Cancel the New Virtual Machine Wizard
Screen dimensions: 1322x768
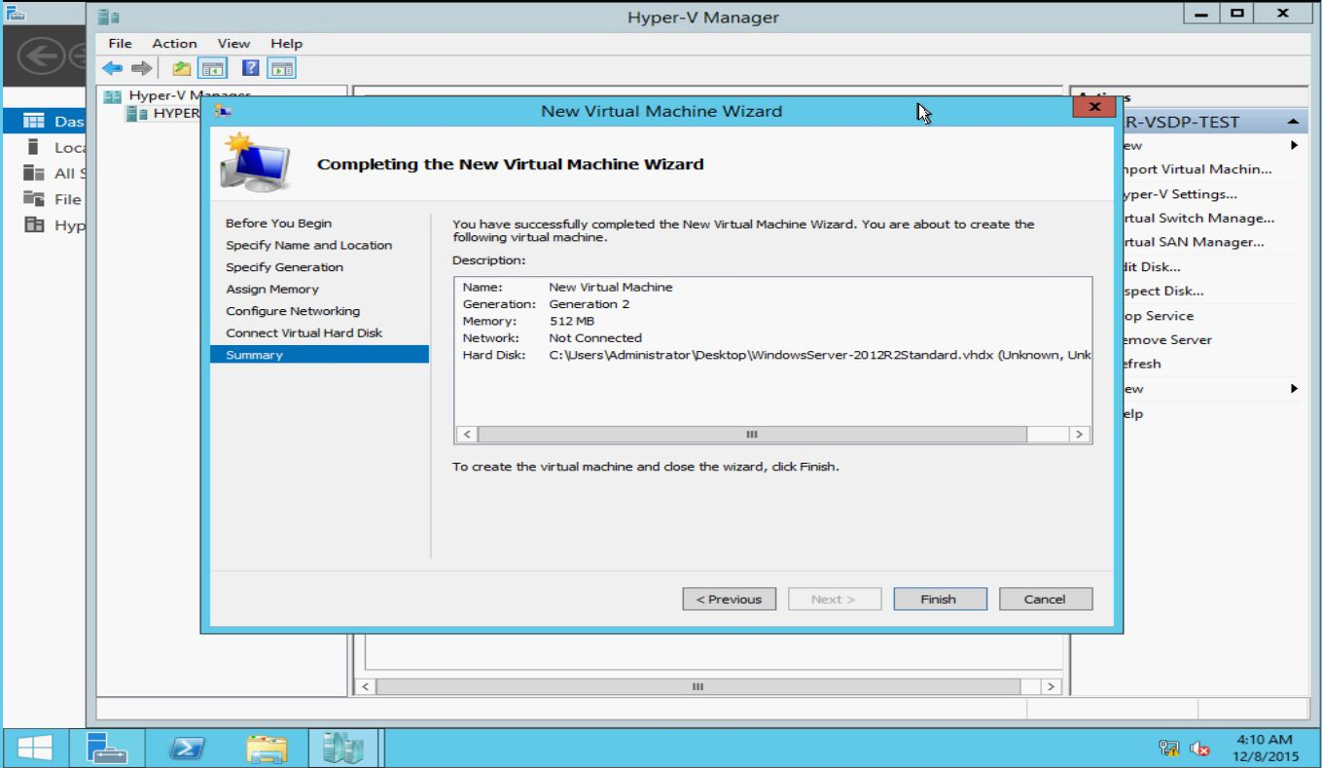coord(1045,599)
